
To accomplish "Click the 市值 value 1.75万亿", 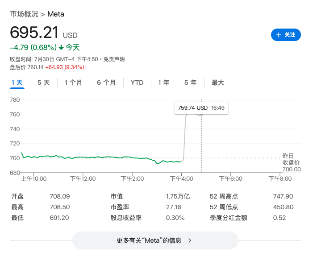I will (178, 196).
